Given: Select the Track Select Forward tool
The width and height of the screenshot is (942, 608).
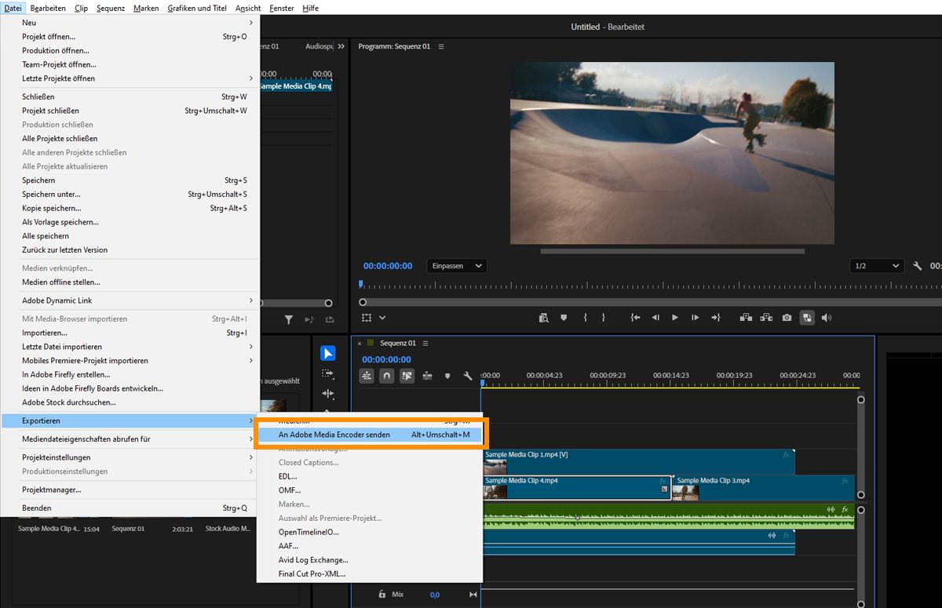Looking at the screenshot, I should click(x=328, y=373).
